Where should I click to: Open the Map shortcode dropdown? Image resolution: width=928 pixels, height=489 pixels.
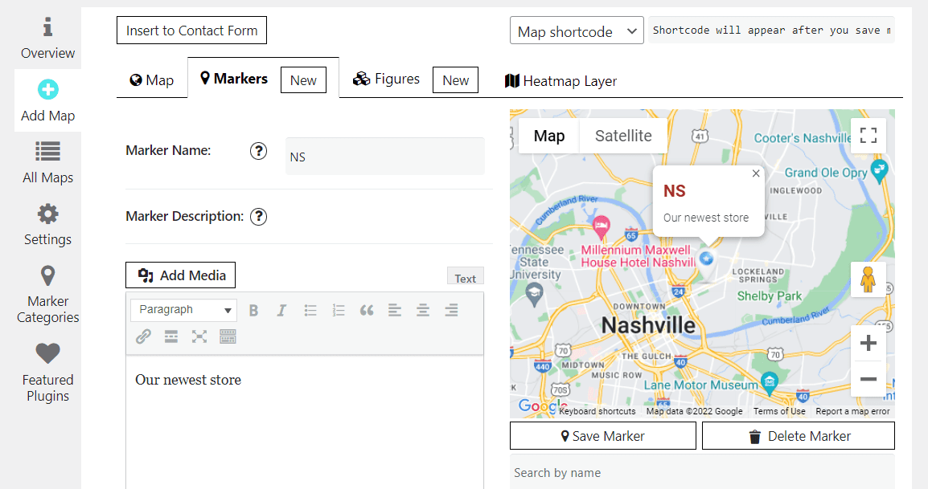coord(576,30)
